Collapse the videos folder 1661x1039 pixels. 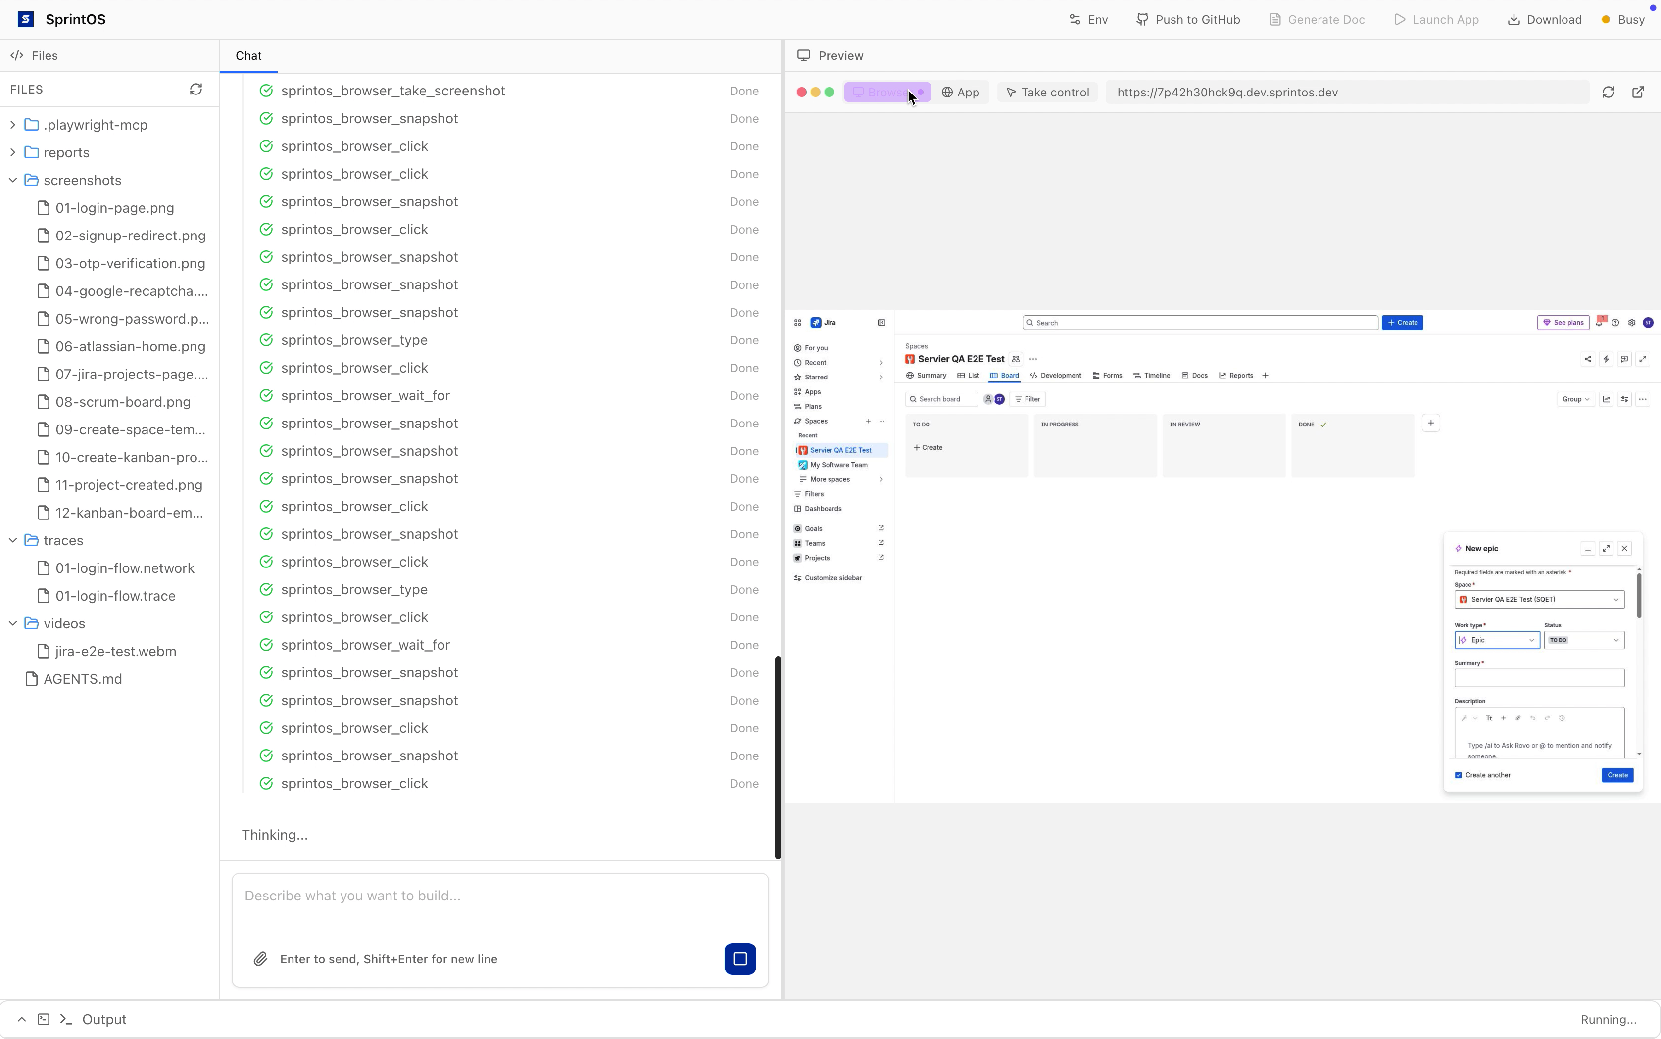click(x=12, y=623)
